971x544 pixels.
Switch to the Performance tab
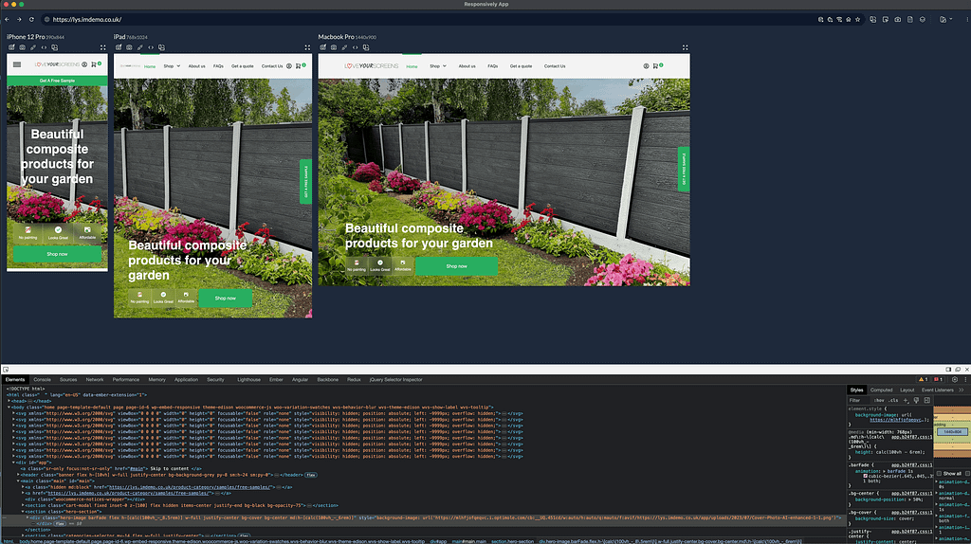126,379
